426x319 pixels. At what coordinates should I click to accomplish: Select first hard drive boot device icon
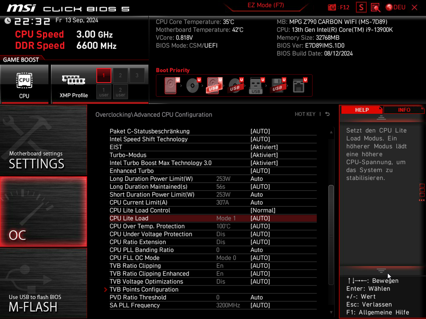coord(171,85)
